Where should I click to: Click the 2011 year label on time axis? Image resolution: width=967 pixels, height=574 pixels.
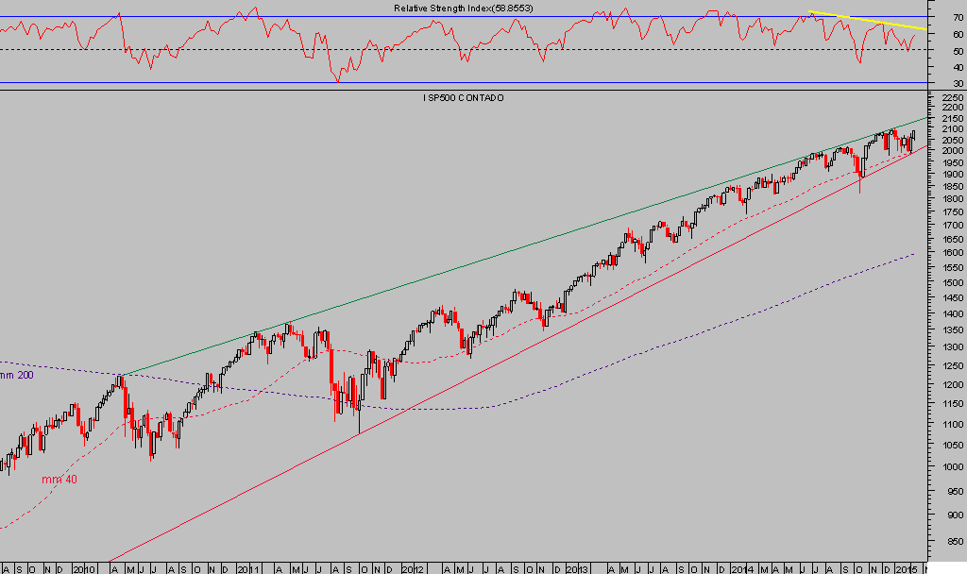coord(247,568)
